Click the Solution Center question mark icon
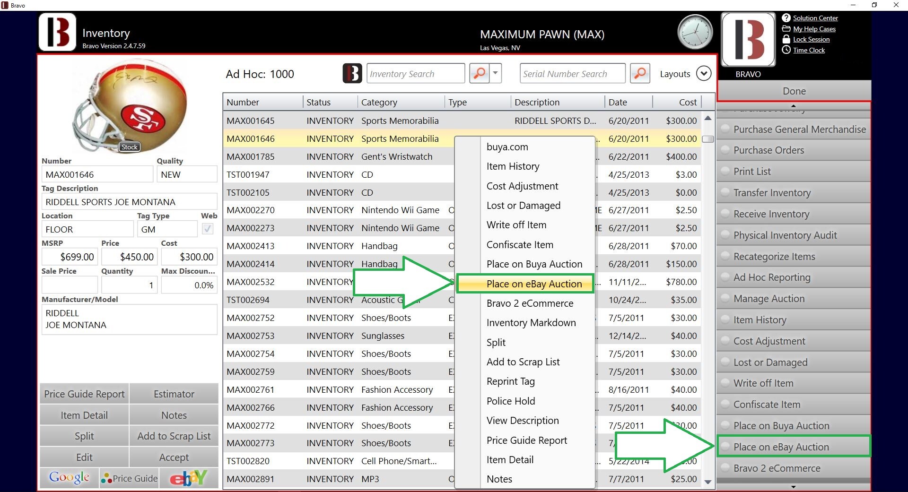The width and height of the screenshot is (908, 492). pyautogui.click(x=786, y=18)
